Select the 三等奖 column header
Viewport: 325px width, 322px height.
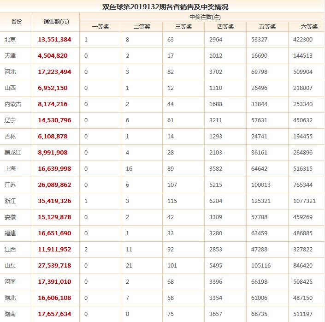click(183, 27)
